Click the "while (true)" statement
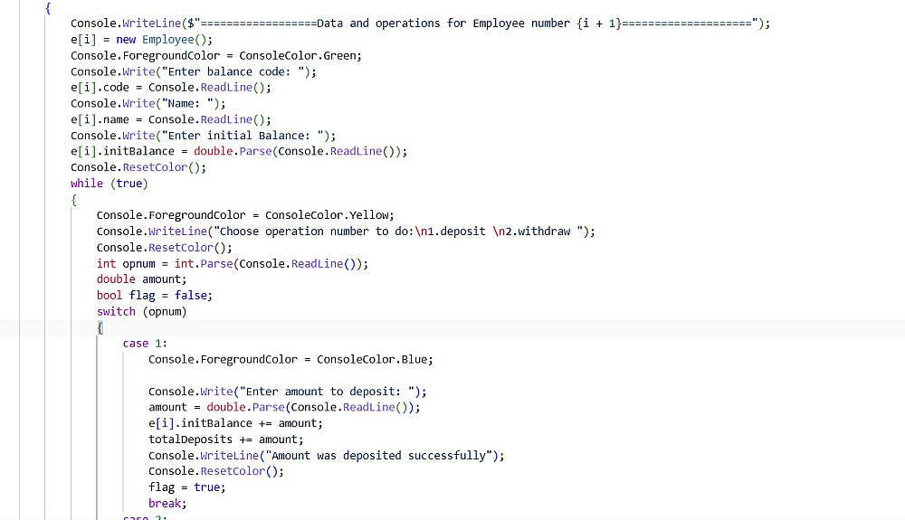 (110, 184)
